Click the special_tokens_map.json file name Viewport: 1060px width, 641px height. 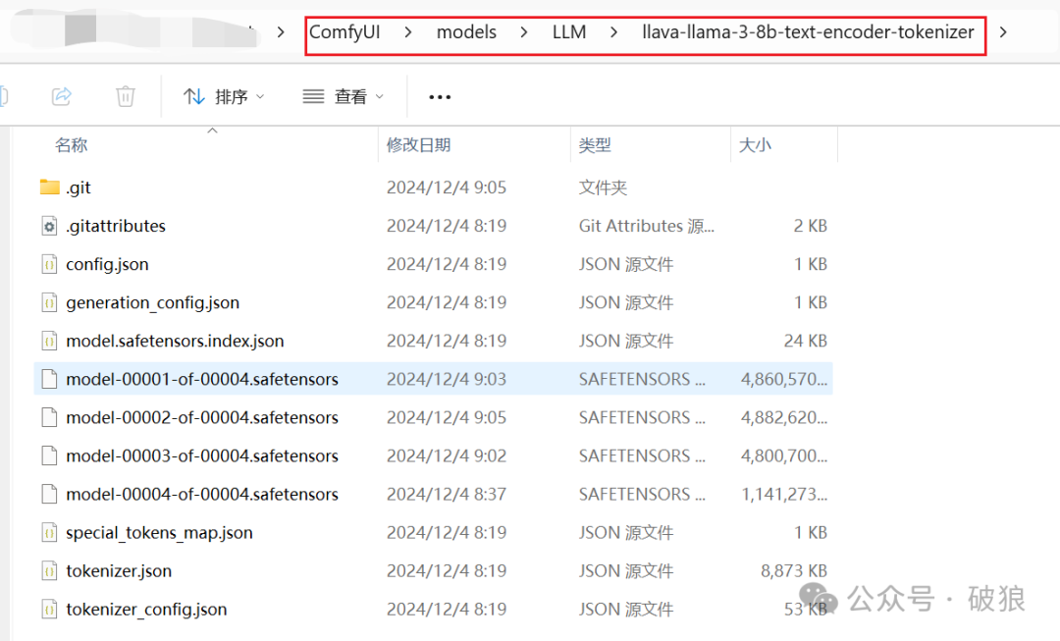pyautogui.click(x=160, y=533)
